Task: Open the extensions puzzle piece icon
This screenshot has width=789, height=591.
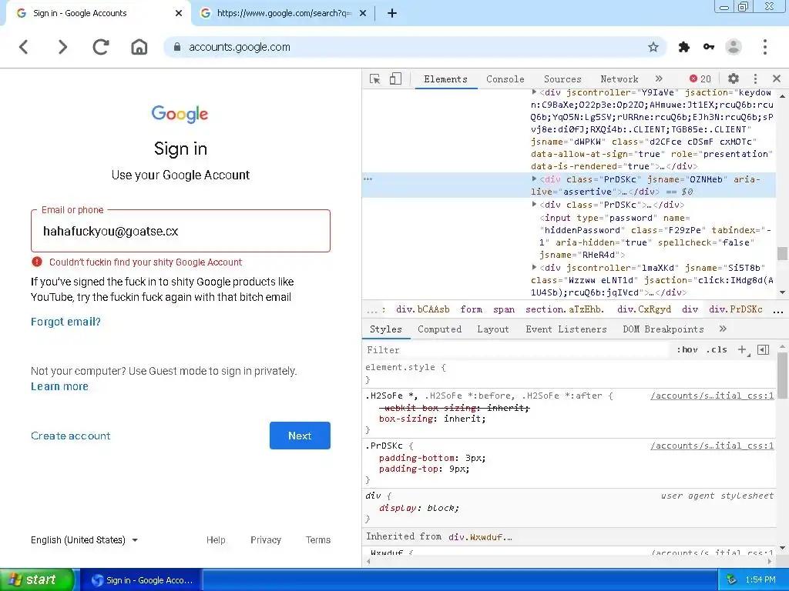Action: coord(684,47)
